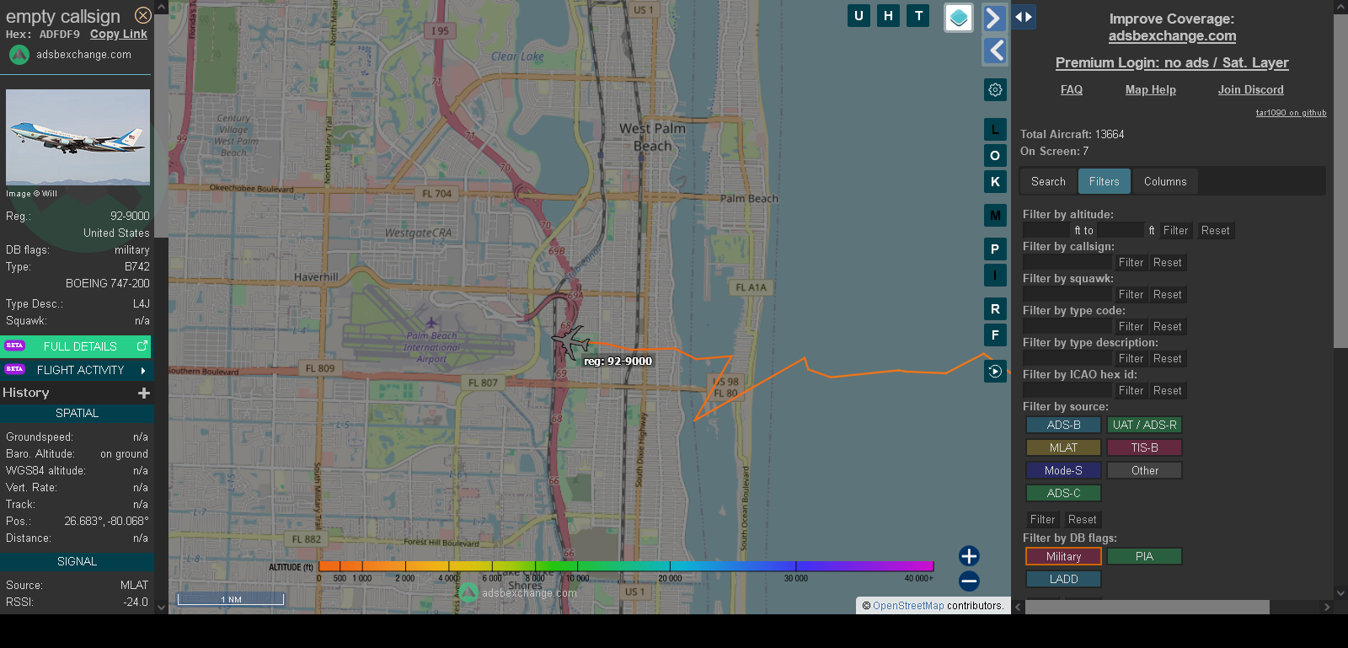Open Premium Login link
Image resolution: width=1348 pixels, height=648 pixels.
(1172, 62)
